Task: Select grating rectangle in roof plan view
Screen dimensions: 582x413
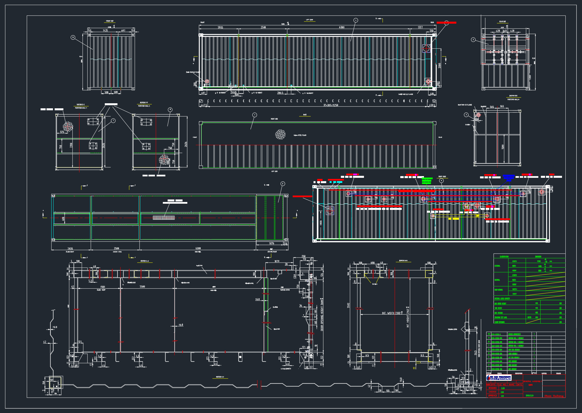Action: (164, 217)
